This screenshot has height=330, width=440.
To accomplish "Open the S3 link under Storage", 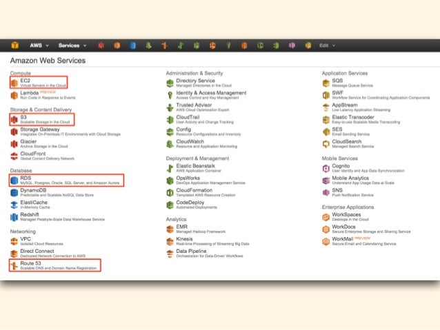I will tap(23, 117).
